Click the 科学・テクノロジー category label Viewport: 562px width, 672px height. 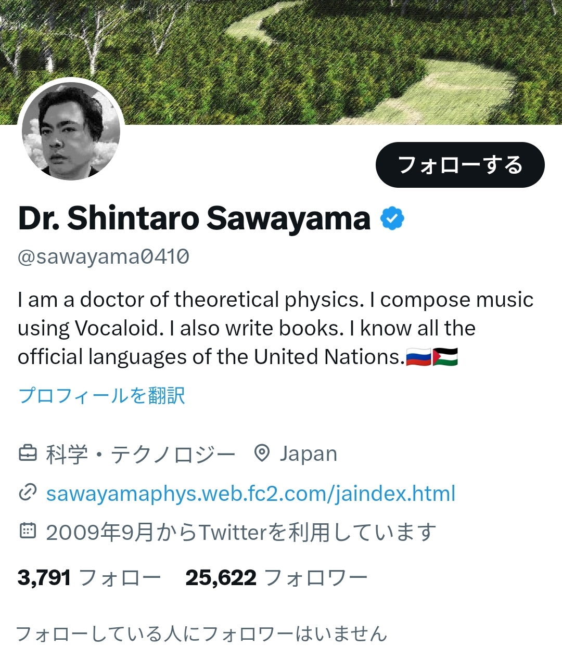(x=140, y=454)
